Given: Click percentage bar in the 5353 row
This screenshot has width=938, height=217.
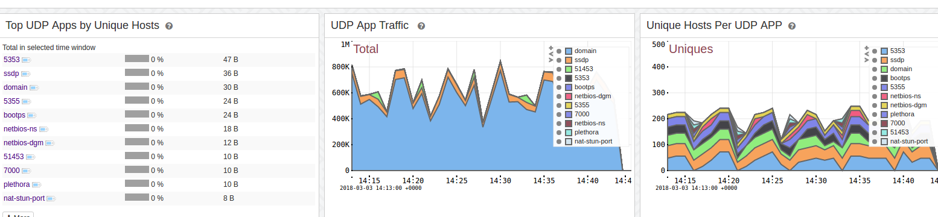Looking at the screenshot, I should pyautogui.click(x=137, y=59).
